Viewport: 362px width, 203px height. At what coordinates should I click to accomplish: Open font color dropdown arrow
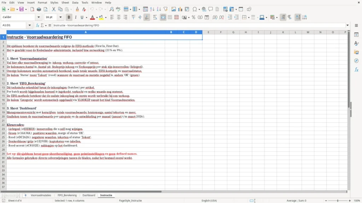tap(97, 18)
